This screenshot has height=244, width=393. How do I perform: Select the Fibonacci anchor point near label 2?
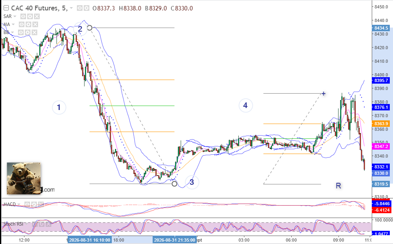[90, 28]
